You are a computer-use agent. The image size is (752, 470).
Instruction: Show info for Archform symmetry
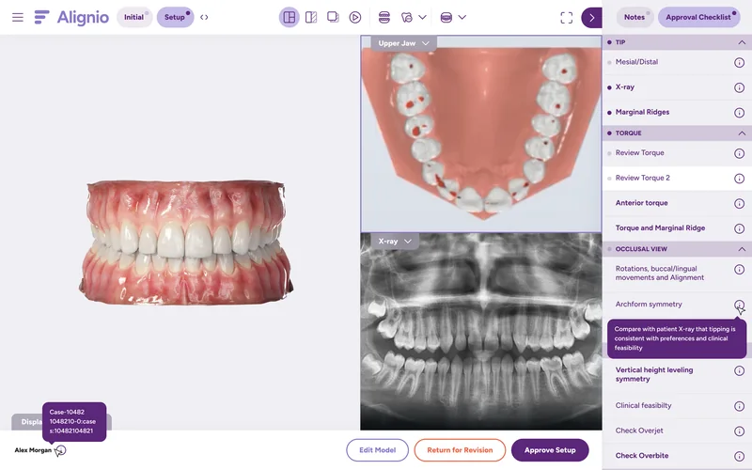(x=739, y=305)
